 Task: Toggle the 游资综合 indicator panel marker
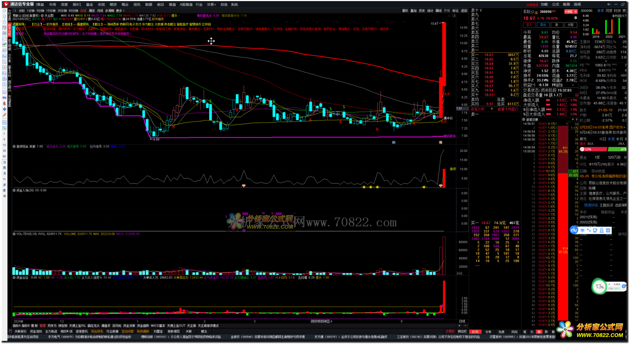(14, 147)
